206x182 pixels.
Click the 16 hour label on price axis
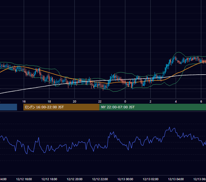[x=24, y=101]
